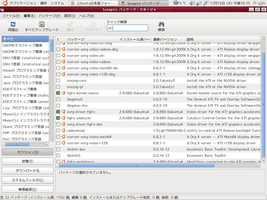The image size is (267, 200).
Task: Select the KDEデスクトップ環境 section
Action: pyautogui.click(x=25, y=89)
